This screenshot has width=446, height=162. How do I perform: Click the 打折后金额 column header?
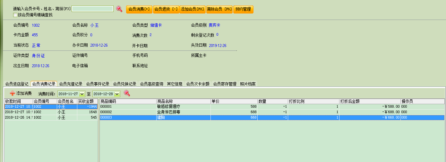click(370, 101)
